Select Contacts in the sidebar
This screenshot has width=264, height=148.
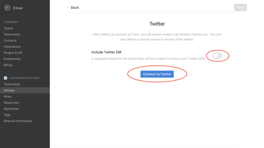click(x=10, y=41)
